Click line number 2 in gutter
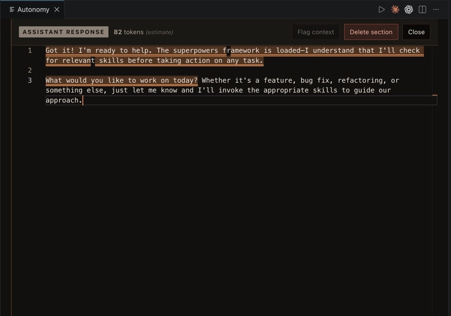 pyautogui.click(x=30, y=70)
